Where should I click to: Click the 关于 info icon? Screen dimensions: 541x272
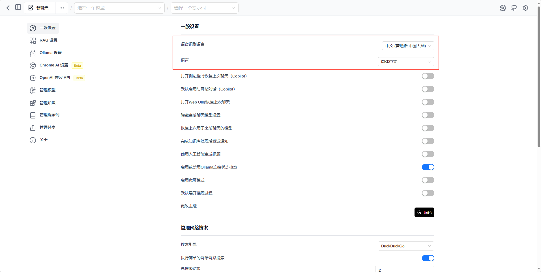pos(33,140)
